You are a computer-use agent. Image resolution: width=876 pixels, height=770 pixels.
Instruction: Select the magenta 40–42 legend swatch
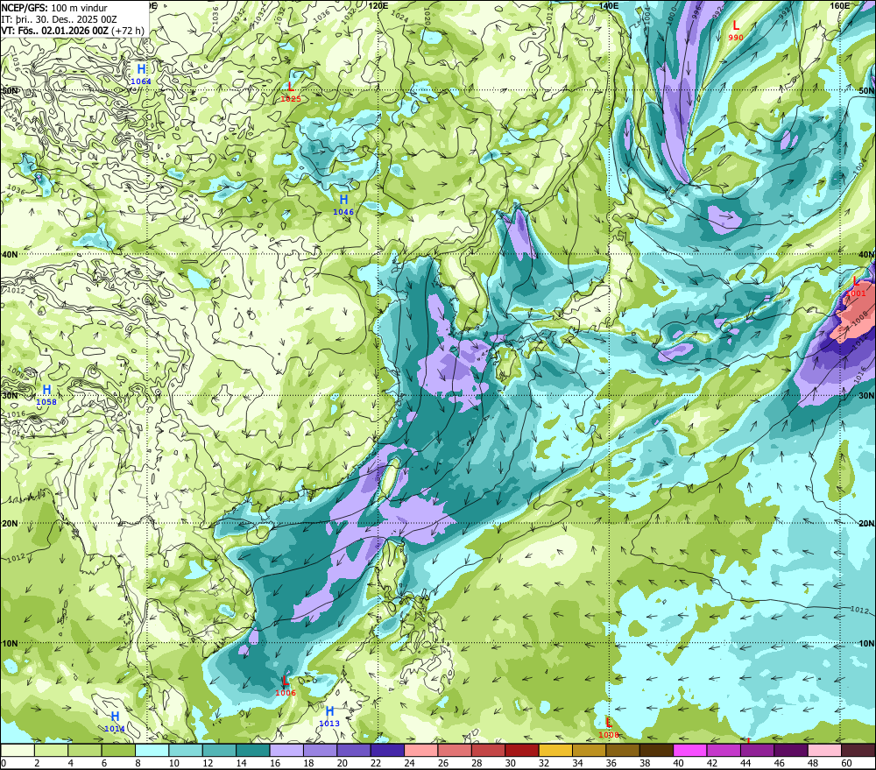click(690, 750)
